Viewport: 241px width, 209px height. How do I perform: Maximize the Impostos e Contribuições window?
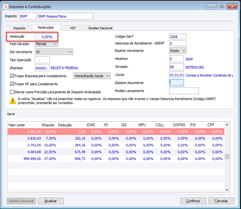pyautogui.click(x=222, y=7)
